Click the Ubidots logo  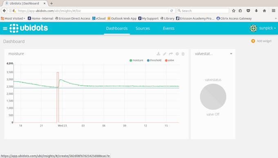(x=29, y=28)
